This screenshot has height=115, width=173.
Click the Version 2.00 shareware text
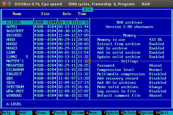pyautogui.click(x=129, y=27)
